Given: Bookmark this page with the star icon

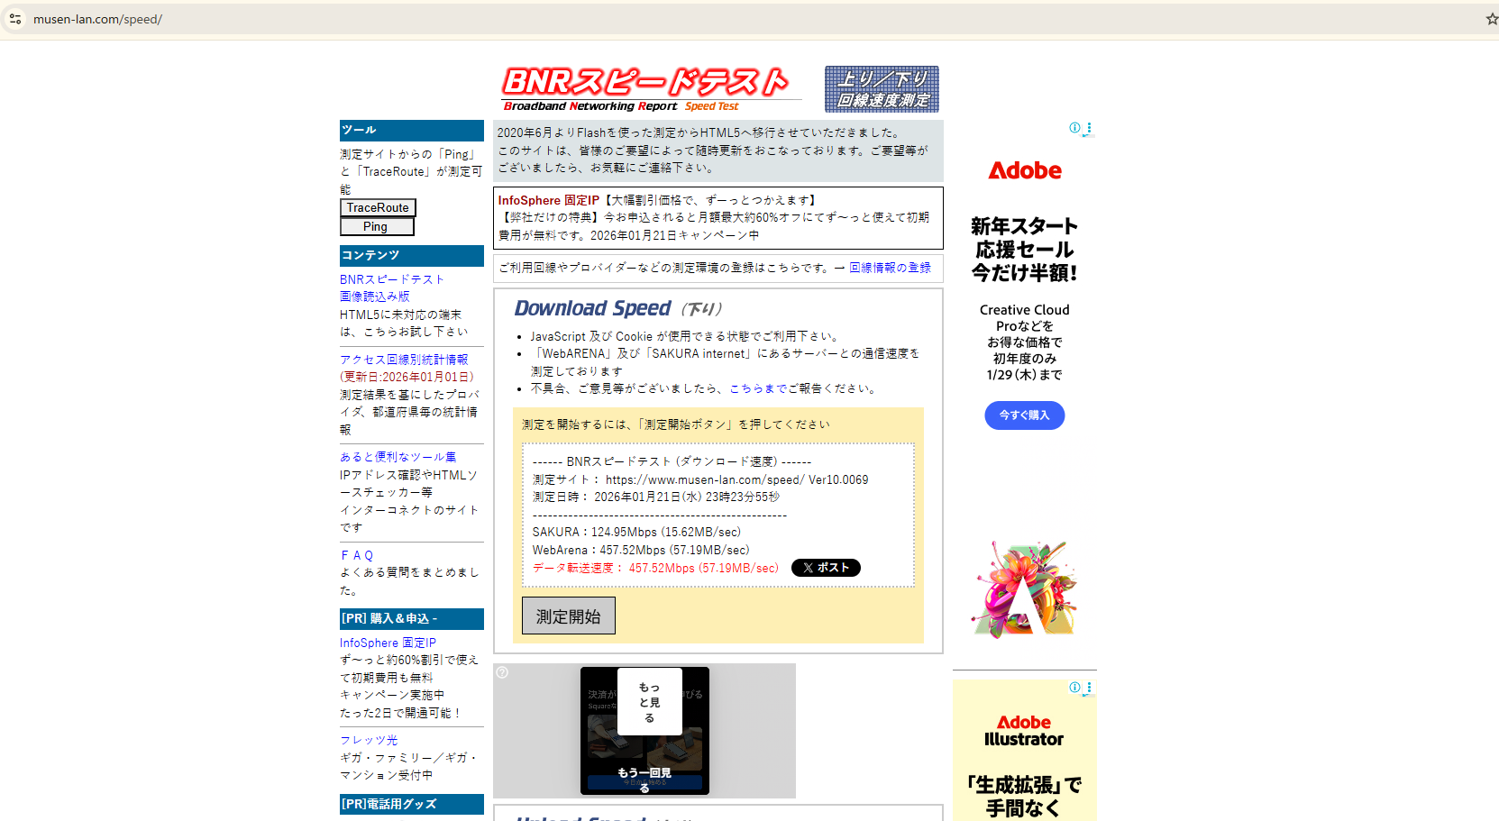Looking at the screenshot, I should coord(1491,19).
